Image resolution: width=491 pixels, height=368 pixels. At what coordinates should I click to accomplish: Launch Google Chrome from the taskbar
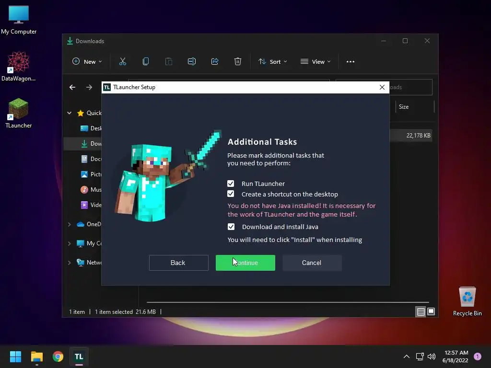click(x=58, y=356)
